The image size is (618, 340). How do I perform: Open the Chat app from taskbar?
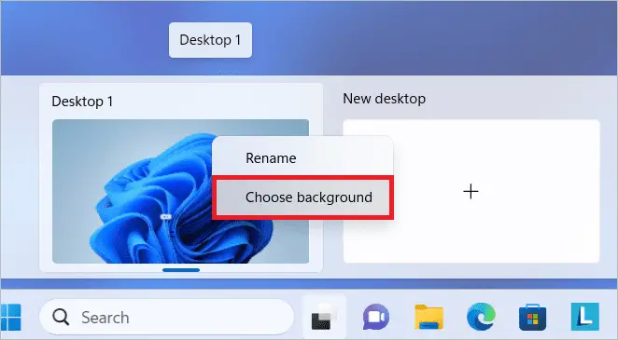pos(376,317)
